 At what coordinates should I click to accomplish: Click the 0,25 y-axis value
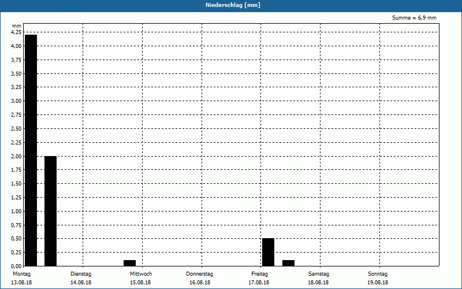16,253
